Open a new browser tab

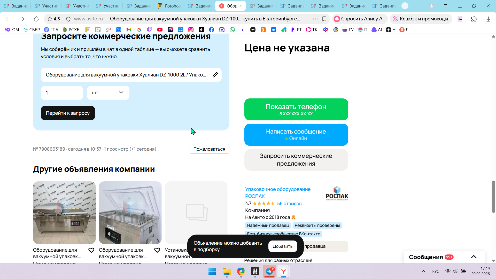(x=405, y=6)
